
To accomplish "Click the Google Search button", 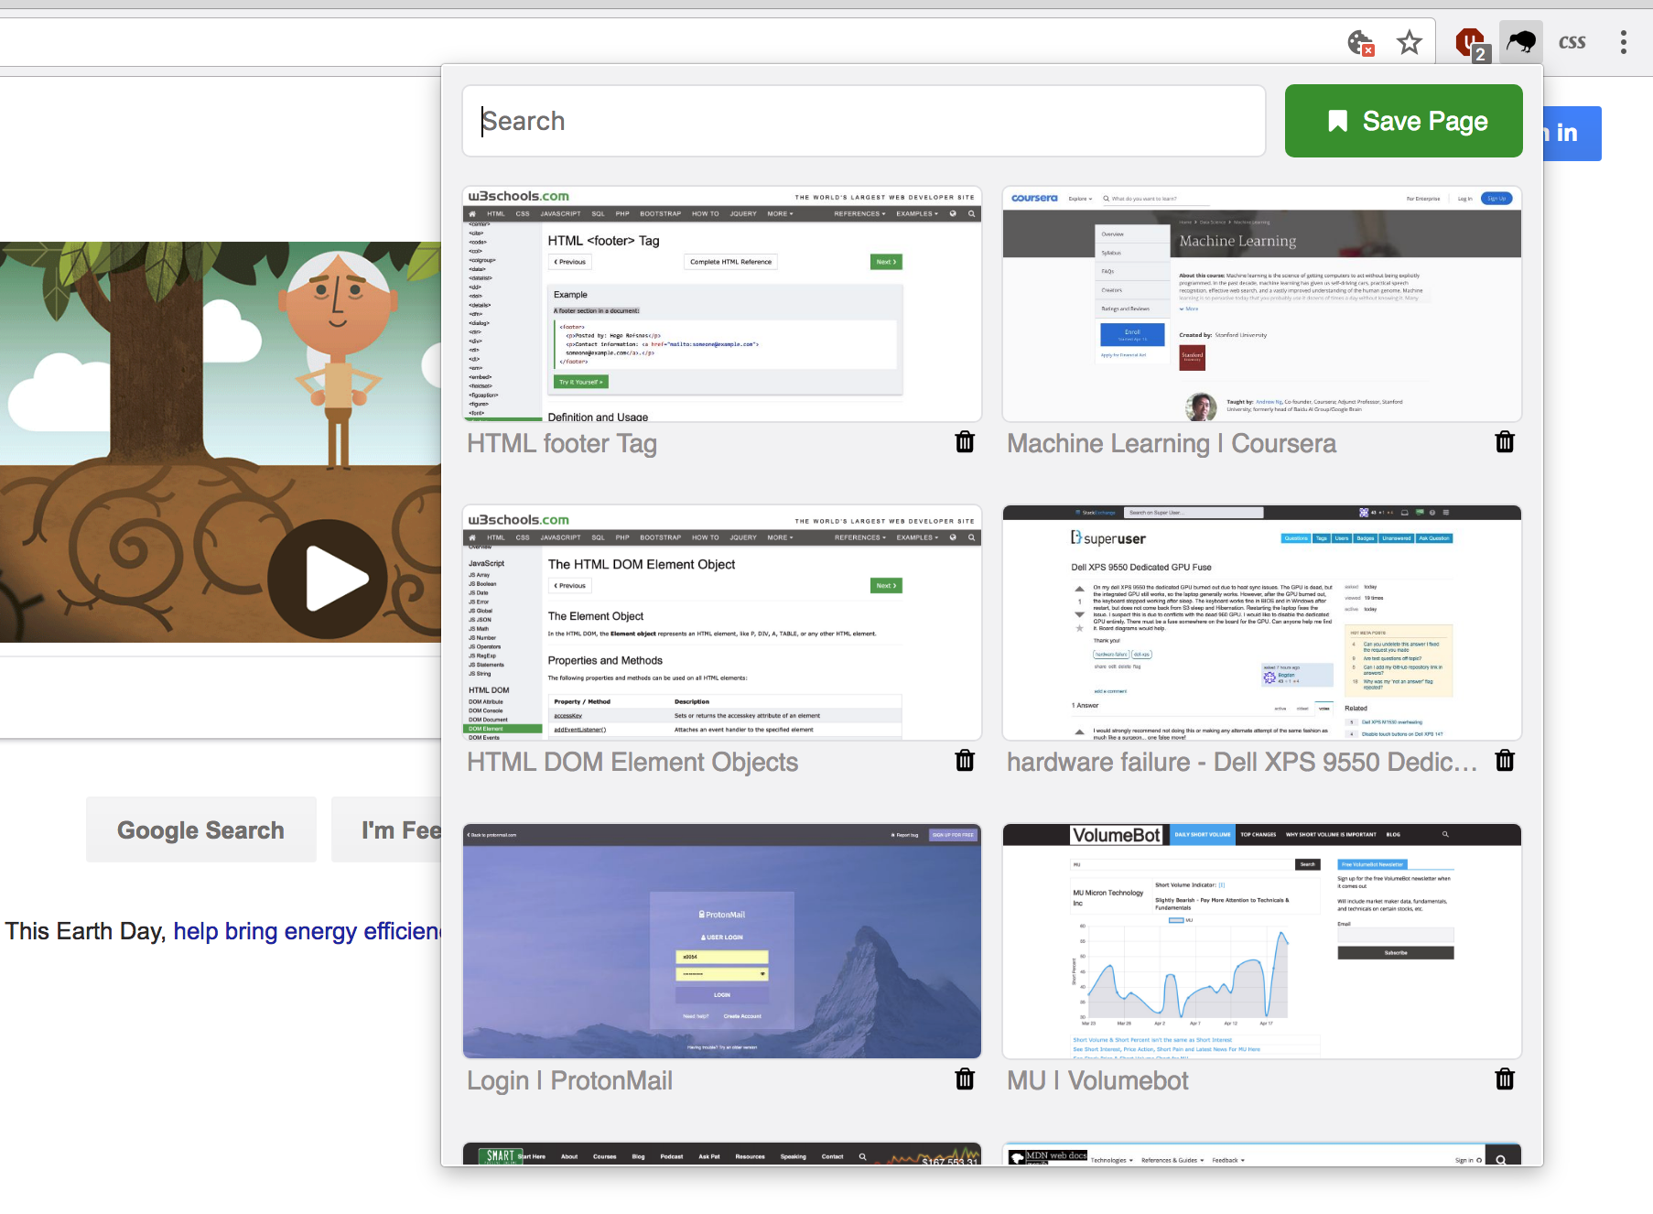I will tap(201, 829).
